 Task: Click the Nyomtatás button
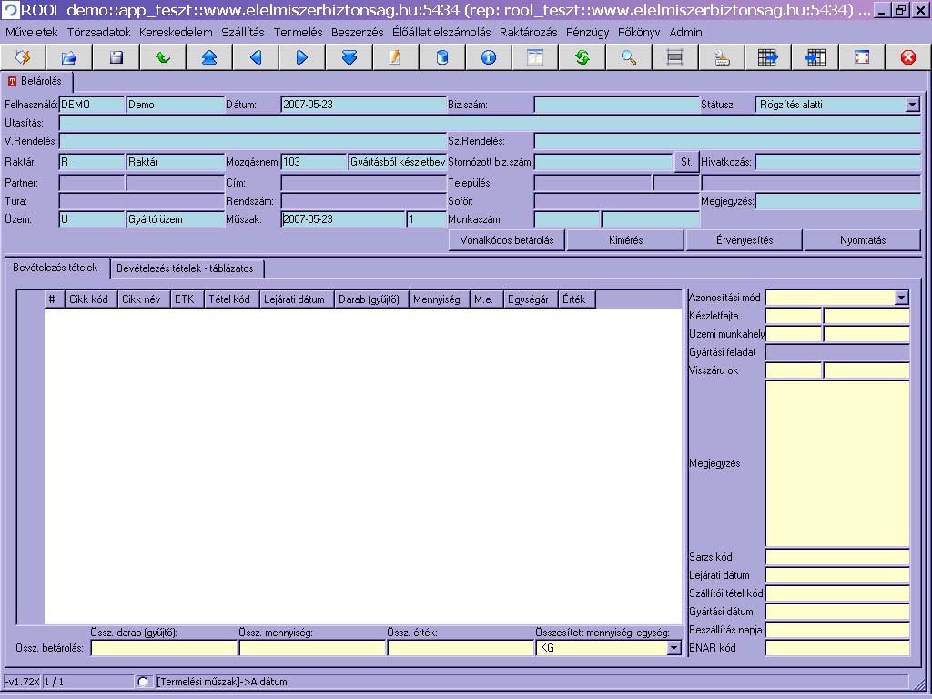[862, 240]
